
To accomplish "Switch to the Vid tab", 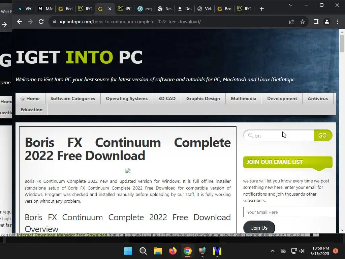I will point(205,9).
